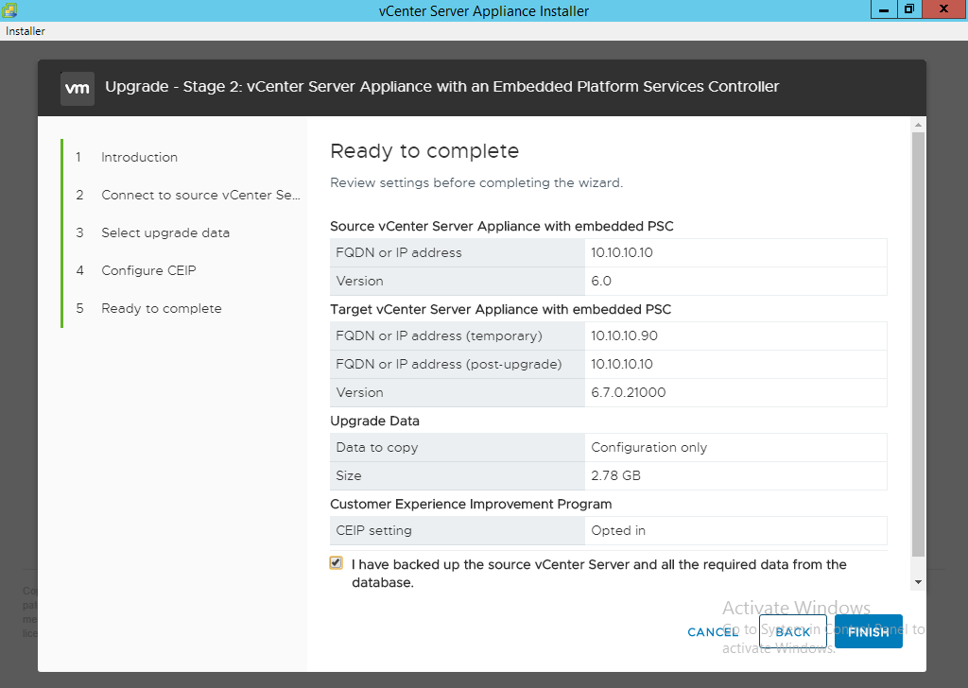Click Customer Experience Improvement Program heading
968x688 pixels.
point(471,504)
